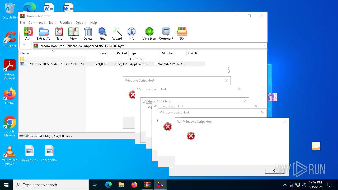Open File Explorer from the taskbar

121,185
